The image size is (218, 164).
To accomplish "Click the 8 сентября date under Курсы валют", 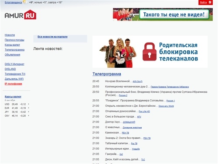I will (x=10, y=100).
